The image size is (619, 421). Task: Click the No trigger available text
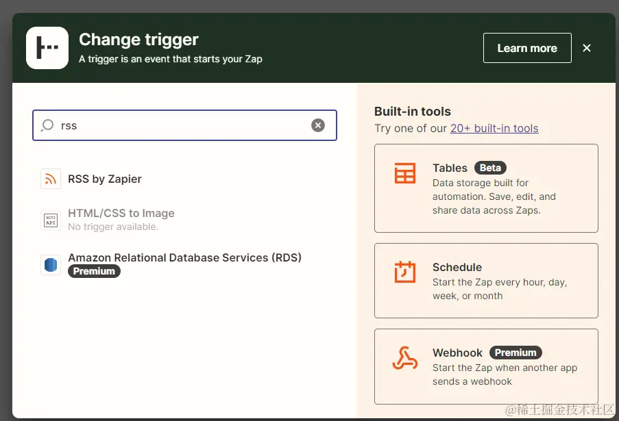pyautogui.click(x=113, y=227)
